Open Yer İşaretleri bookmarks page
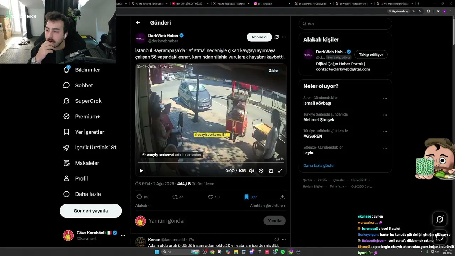Image resolution: width=455 pixels, height=256 pixels. pos(84,132)
